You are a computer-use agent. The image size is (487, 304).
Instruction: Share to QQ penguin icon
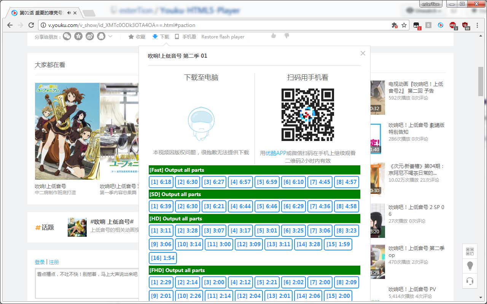[x=101, y=36]
